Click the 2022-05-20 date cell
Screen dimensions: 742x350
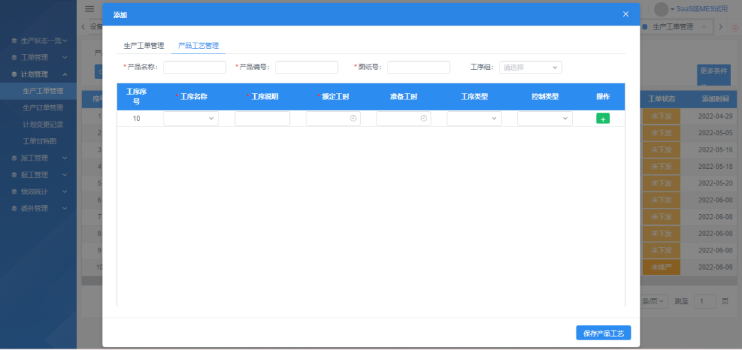coord(715,183)
